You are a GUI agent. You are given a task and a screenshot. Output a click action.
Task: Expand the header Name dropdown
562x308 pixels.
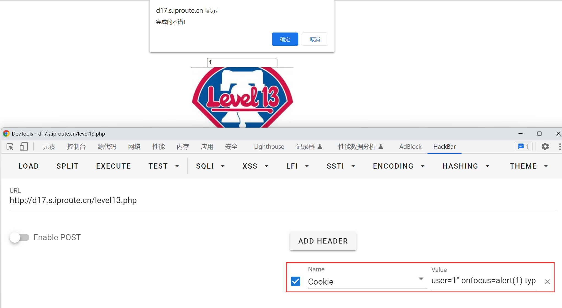pyautogui.click(x=421, y=279)
